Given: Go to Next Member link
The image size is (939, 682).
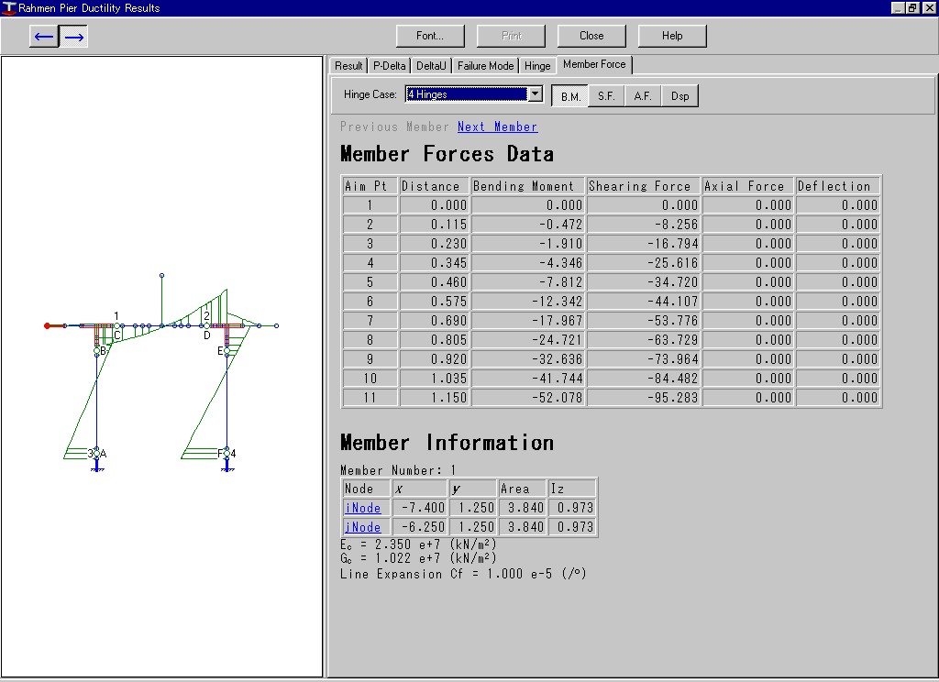Looking at the screenshot, I should pos(497,126).
